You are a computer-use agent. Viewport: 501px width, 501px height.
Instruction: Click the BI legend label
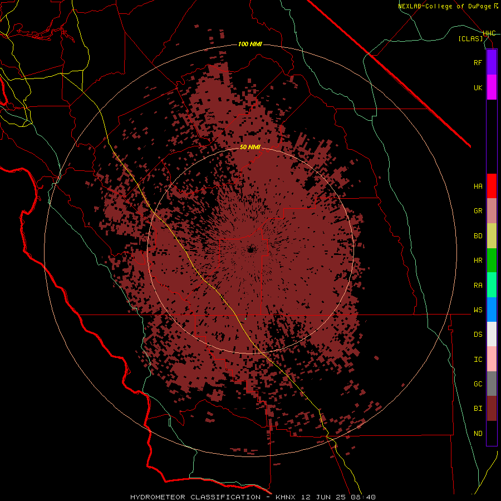click(x=478, y=409)
